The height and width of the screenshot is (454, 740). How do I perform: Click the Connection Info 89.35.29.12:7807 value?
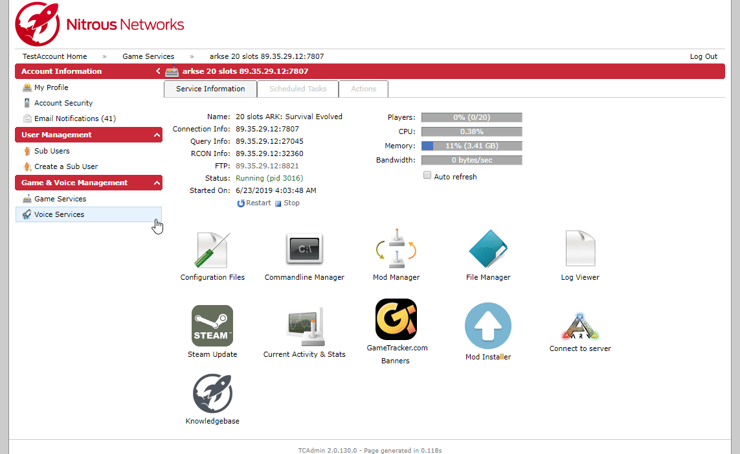tap(267, 129)
